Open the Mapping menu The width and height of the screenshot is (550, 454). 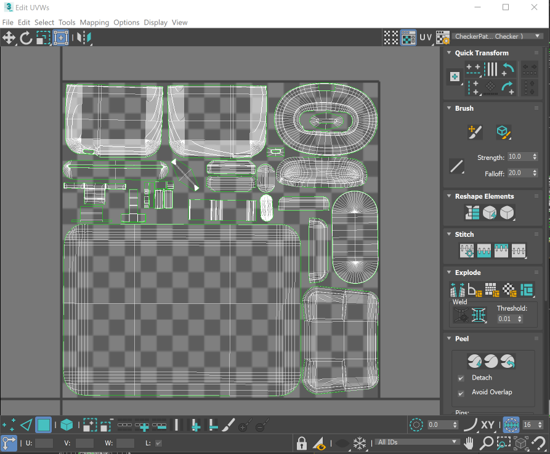(94, 22)
